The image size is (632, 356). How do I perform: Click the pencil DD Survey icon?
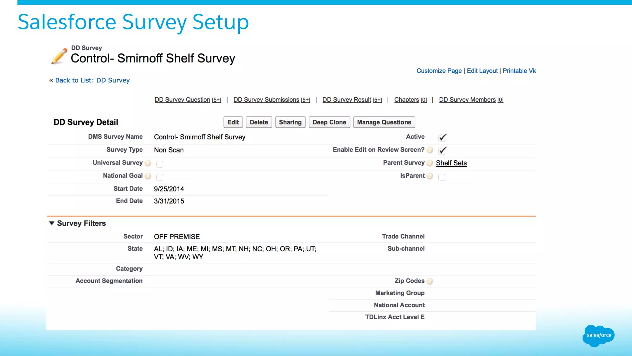coord(59,56)
